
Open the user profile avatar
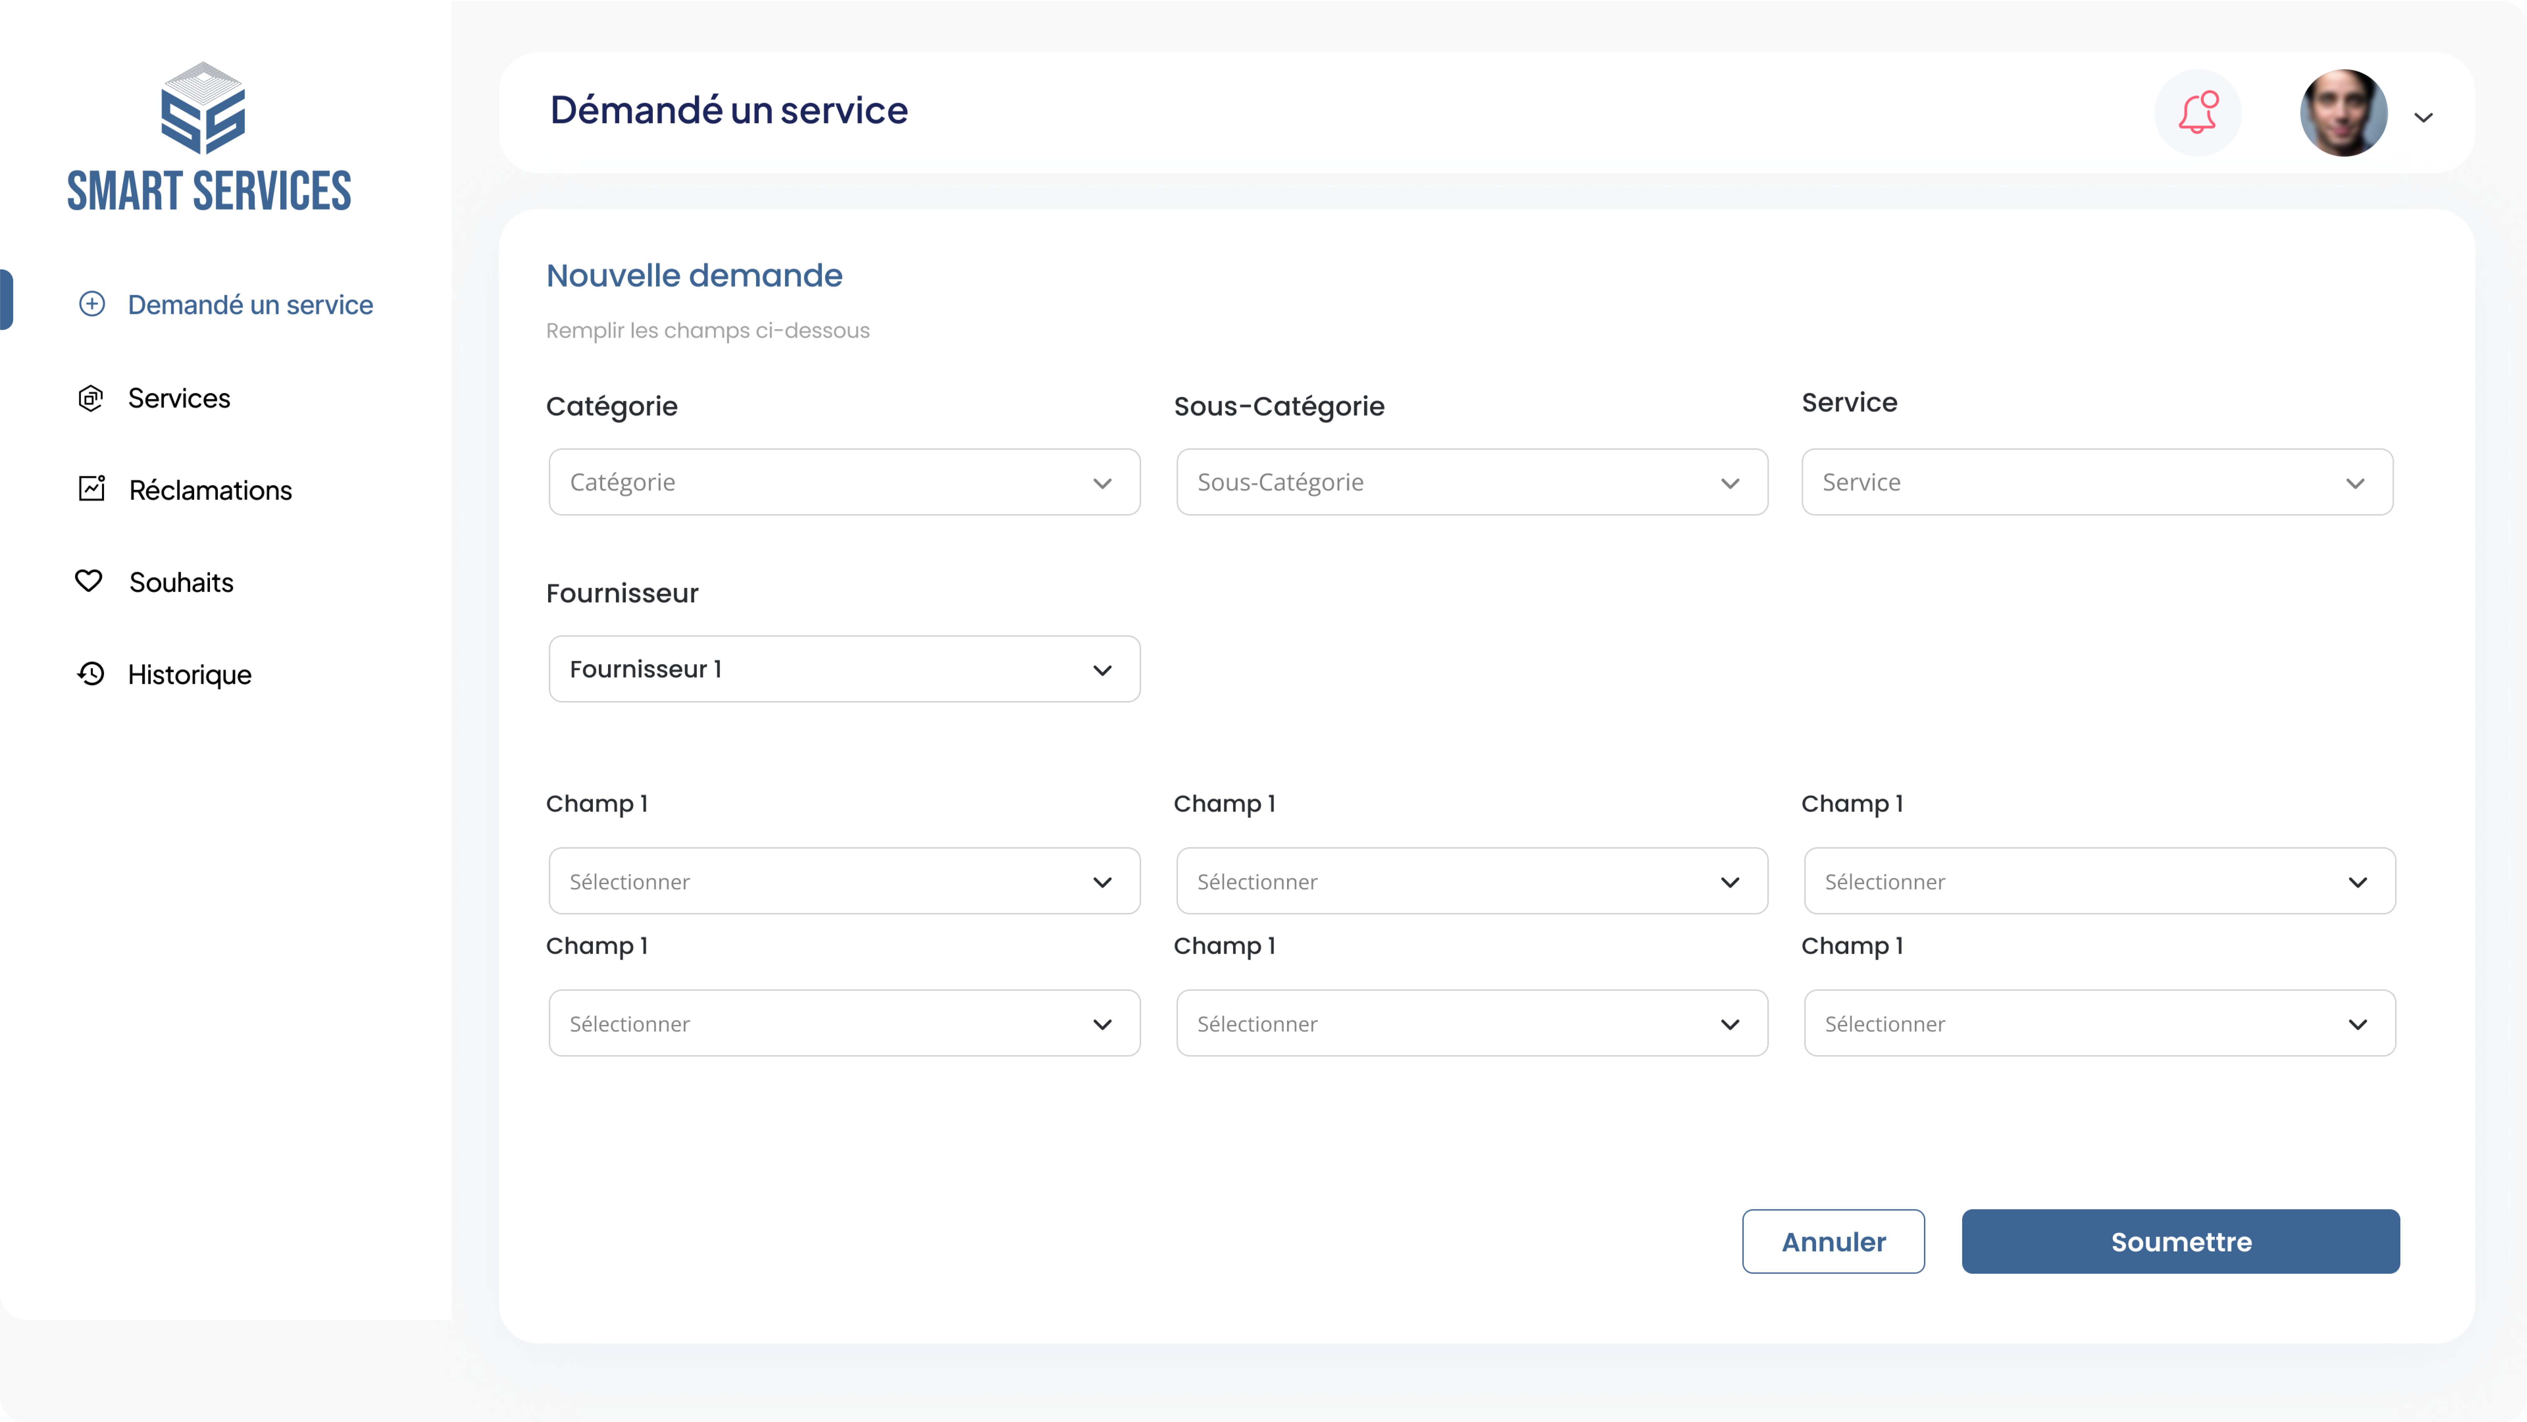pyautogui.click(x=2343, y=113)
